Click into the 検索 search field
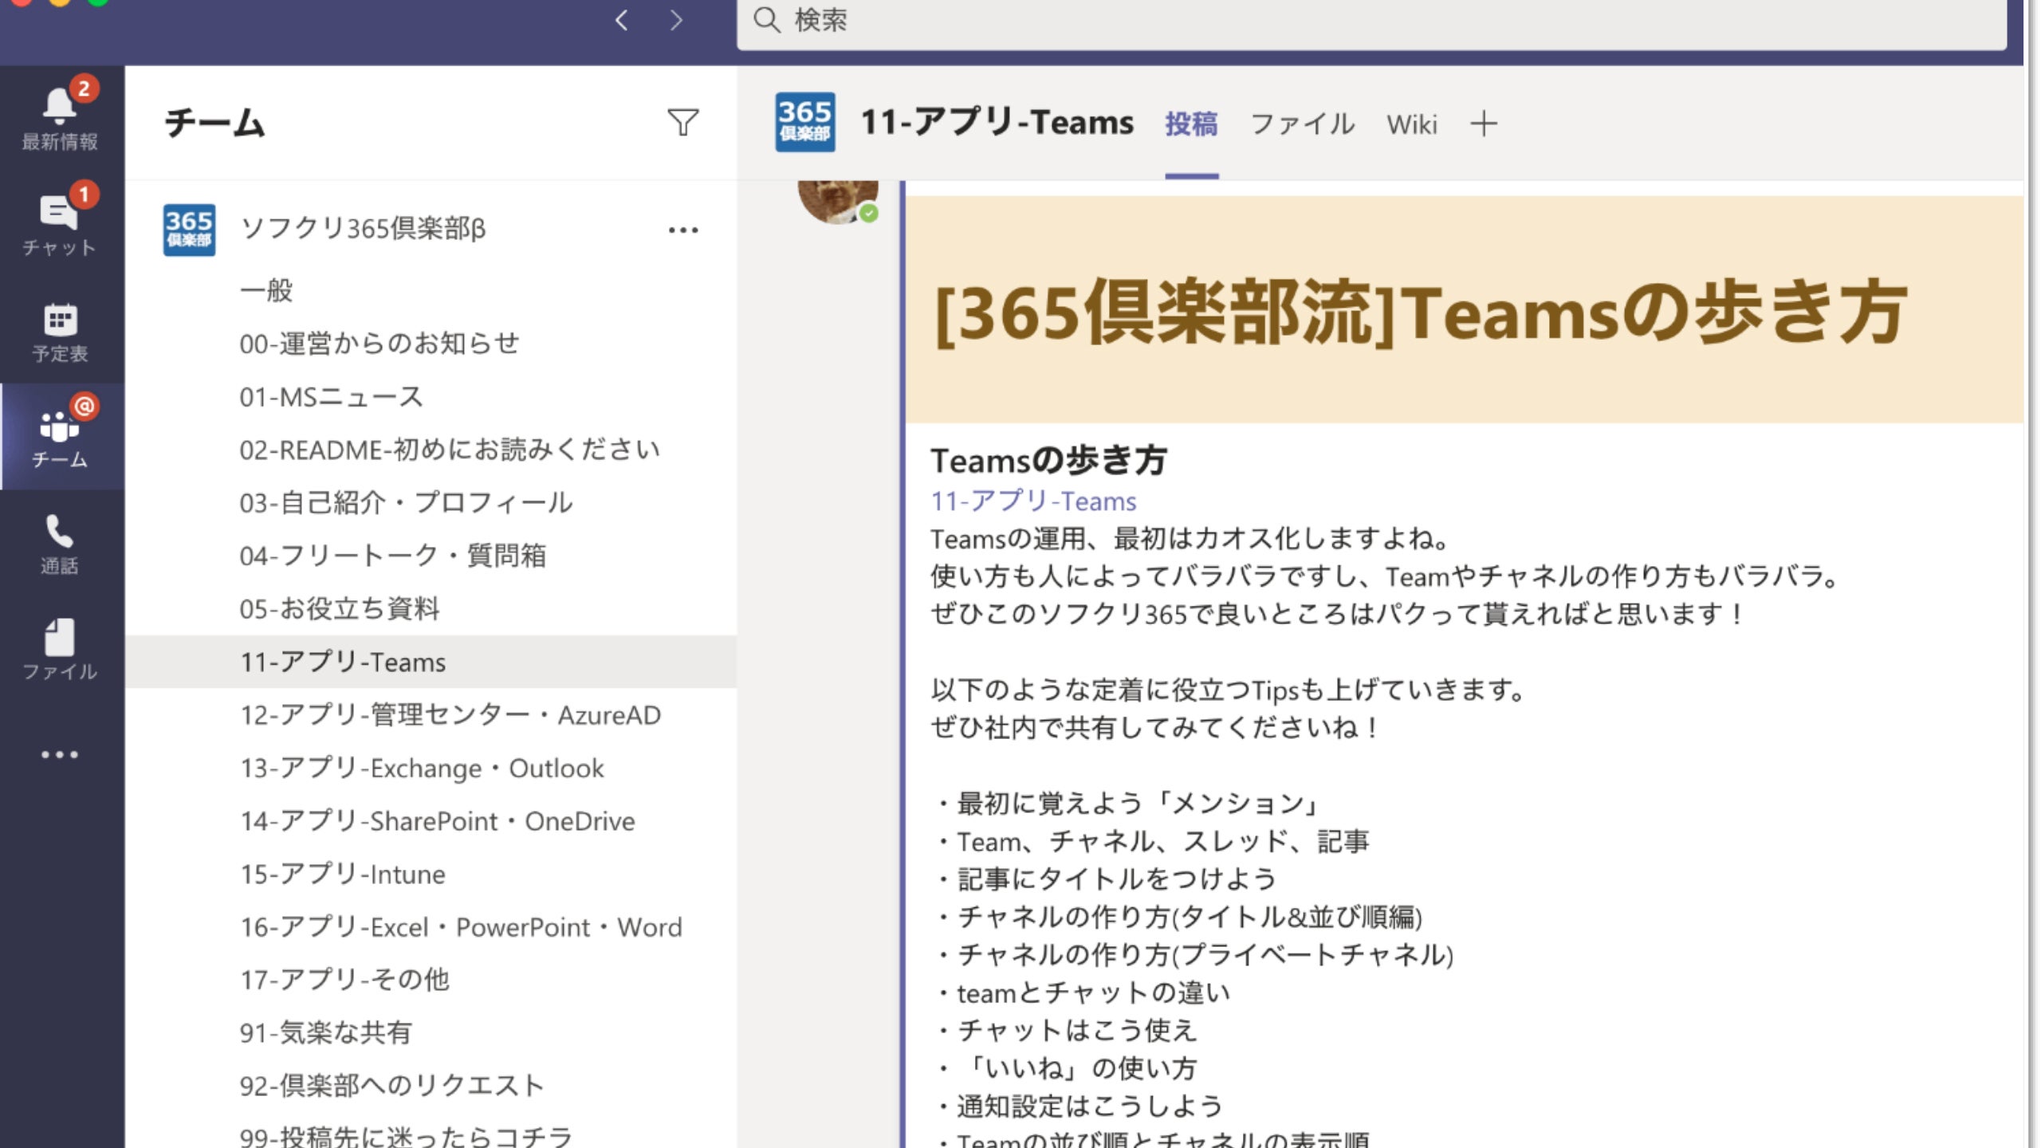The height and width of the screenshot is (1148, 2041). click(1371, 22)
